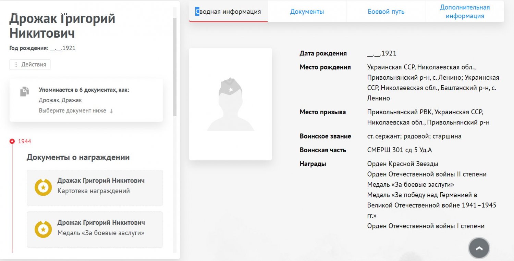Viewport: 514px width, 261px height.
Task: Select Орден Отечественной войны II степени entry
Action: click(427, 174)
